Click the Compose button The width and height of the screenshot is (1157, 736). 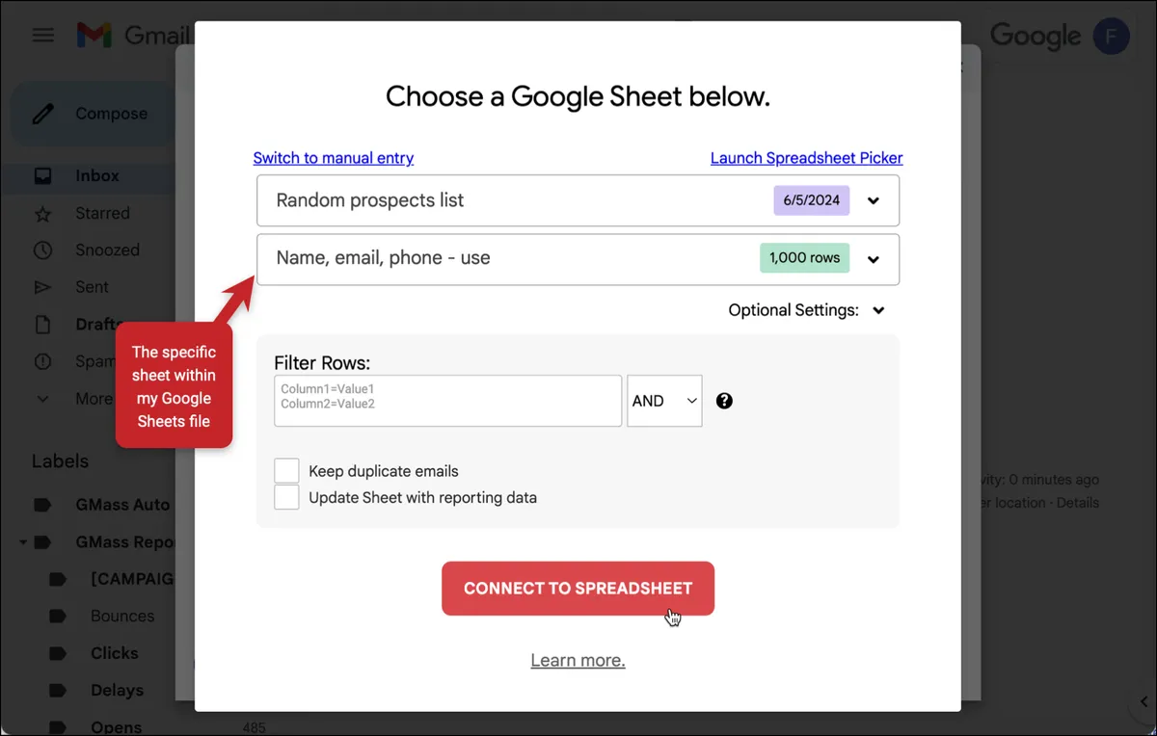click(94, 114)
